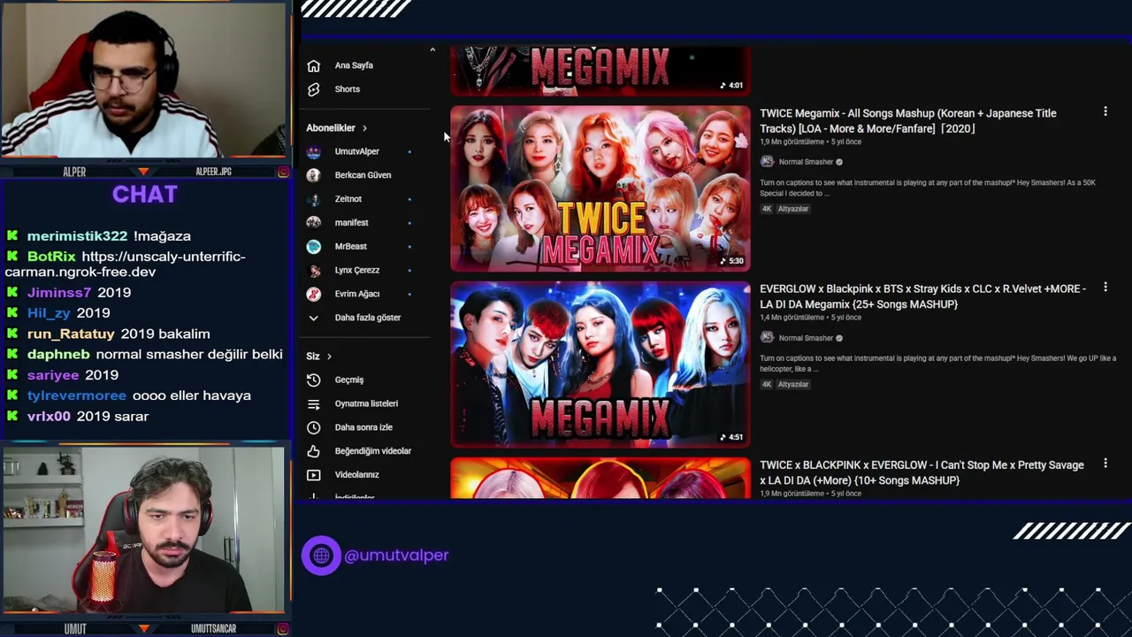Click MrBeast subscription name
The image size is (1132, 637).
click(x=351, y=247)
